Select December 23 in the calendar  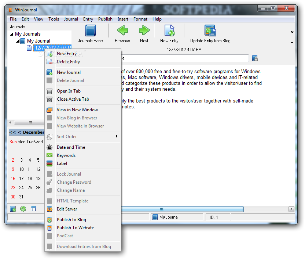pyautogui.click(x=13, y=188)
